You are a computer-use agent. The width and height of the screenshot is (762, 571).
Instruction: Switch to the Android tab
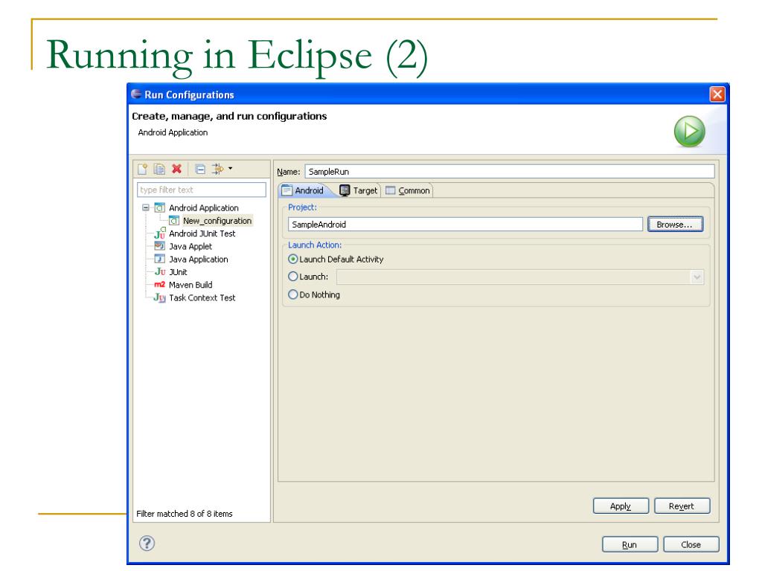(x=304, y=190)
